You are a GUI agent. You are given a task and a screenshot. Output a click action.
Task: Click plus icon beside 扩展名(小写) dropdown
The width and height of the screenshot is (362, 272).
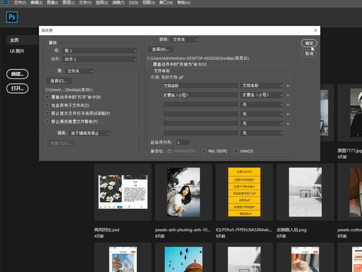click(x=288, y=95)
